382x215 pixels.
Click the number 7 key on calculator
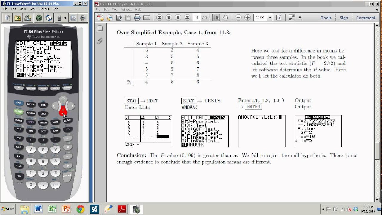coord(31,149)
